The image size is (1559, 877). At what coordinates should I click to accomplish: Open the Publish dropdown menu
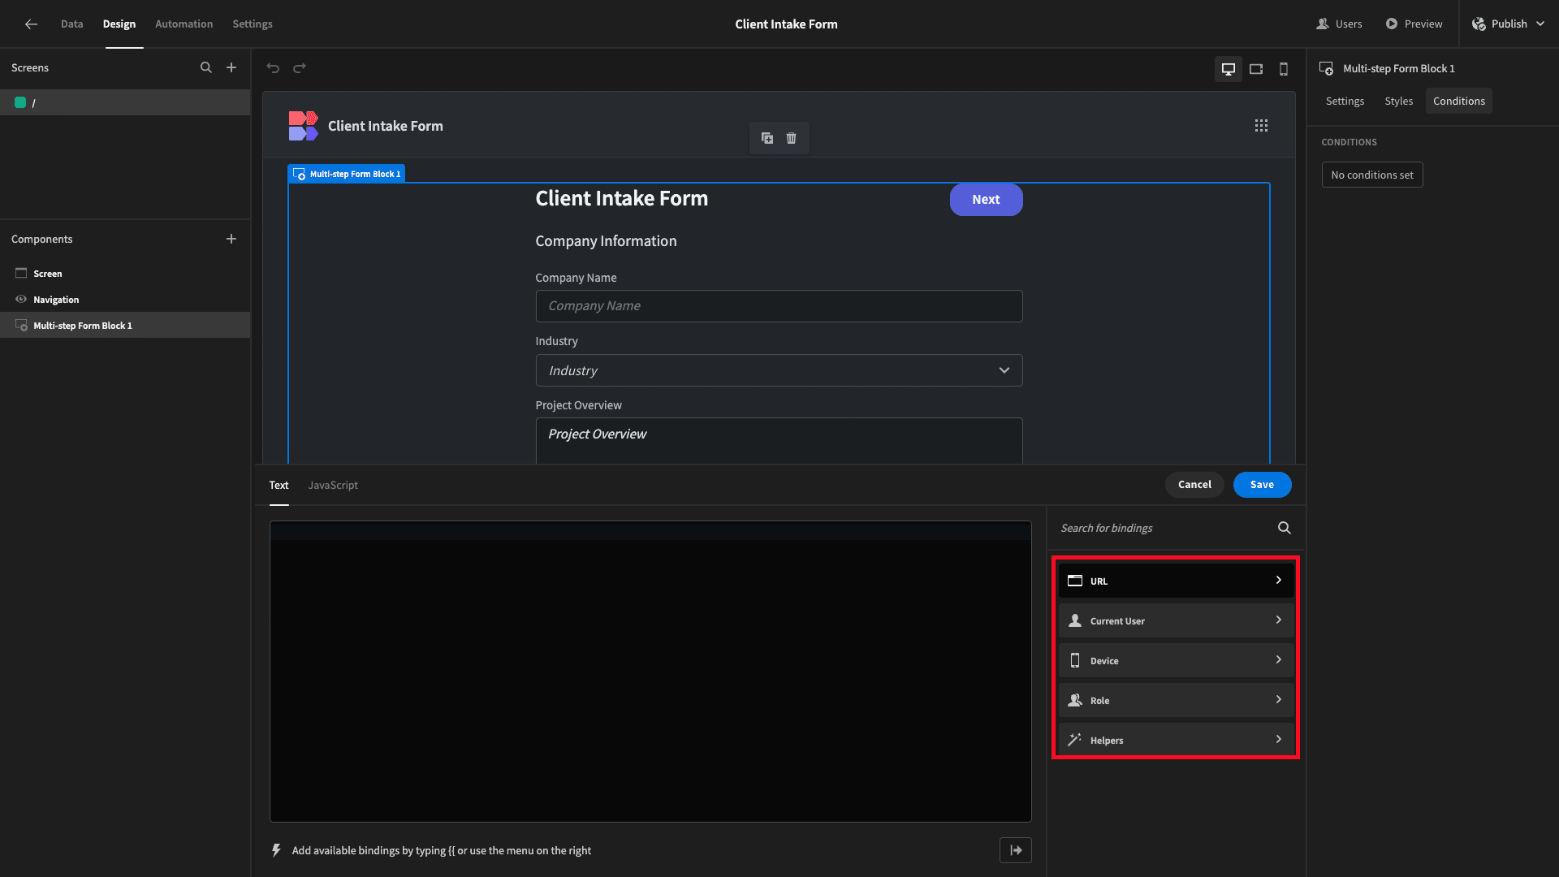1509,24
